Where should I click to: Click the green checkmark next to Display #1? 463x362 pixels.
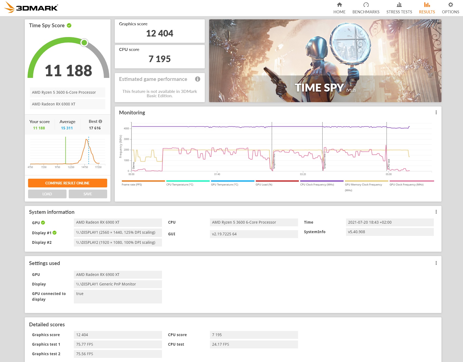coord(55,233)
